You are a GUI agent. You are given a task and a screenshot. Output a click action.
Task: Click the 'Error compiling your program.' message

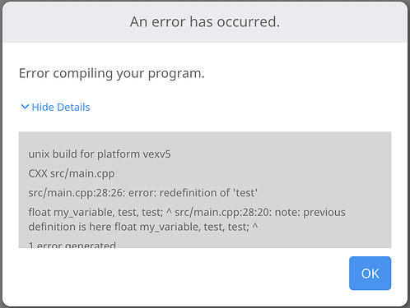click(112, 73)
